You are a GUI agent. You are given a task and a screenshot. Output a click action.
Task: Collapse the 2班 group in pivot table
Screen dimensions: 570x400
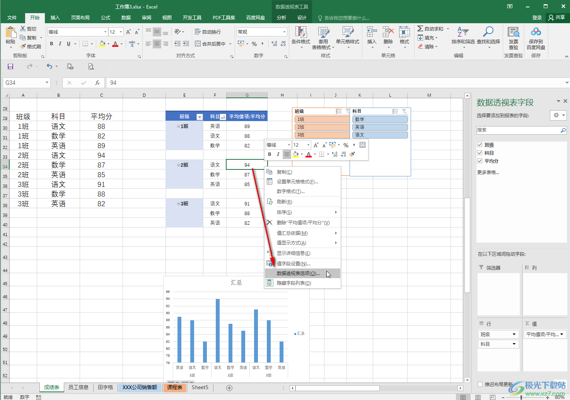pos(178,165)
